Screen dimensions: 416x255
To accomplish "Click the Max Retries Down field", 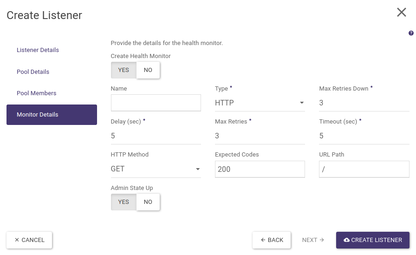I will point(364,103).
